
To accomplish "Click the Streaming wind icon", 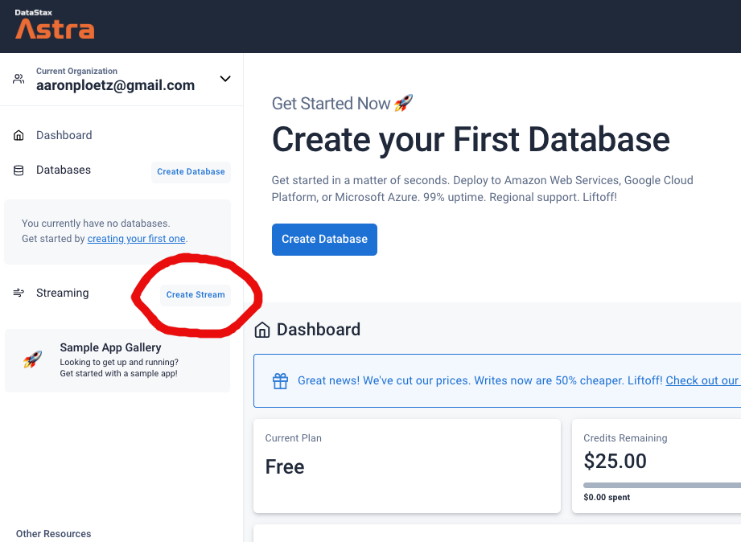I will coord(19,293).
